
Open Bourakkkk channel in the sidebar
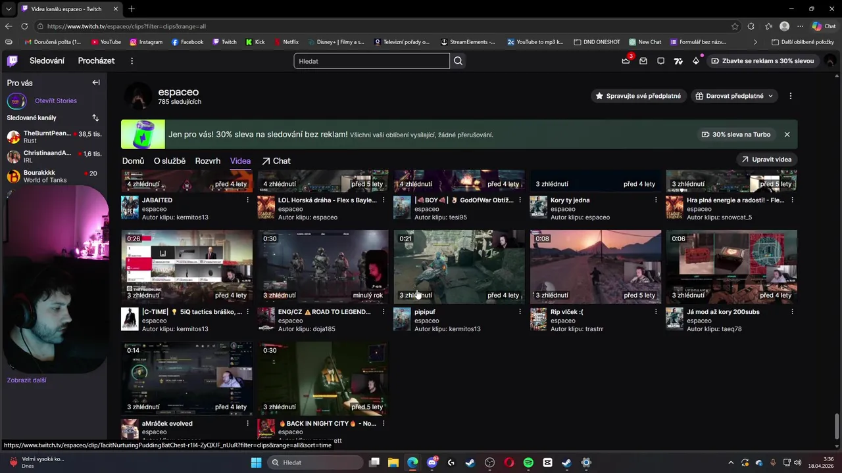pos(53,176)
